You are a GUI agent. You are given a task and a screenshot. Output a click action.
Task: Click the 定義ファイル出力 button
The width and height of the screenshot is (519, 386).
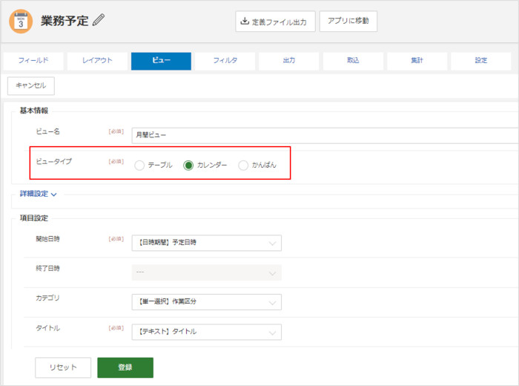[275, 22]
